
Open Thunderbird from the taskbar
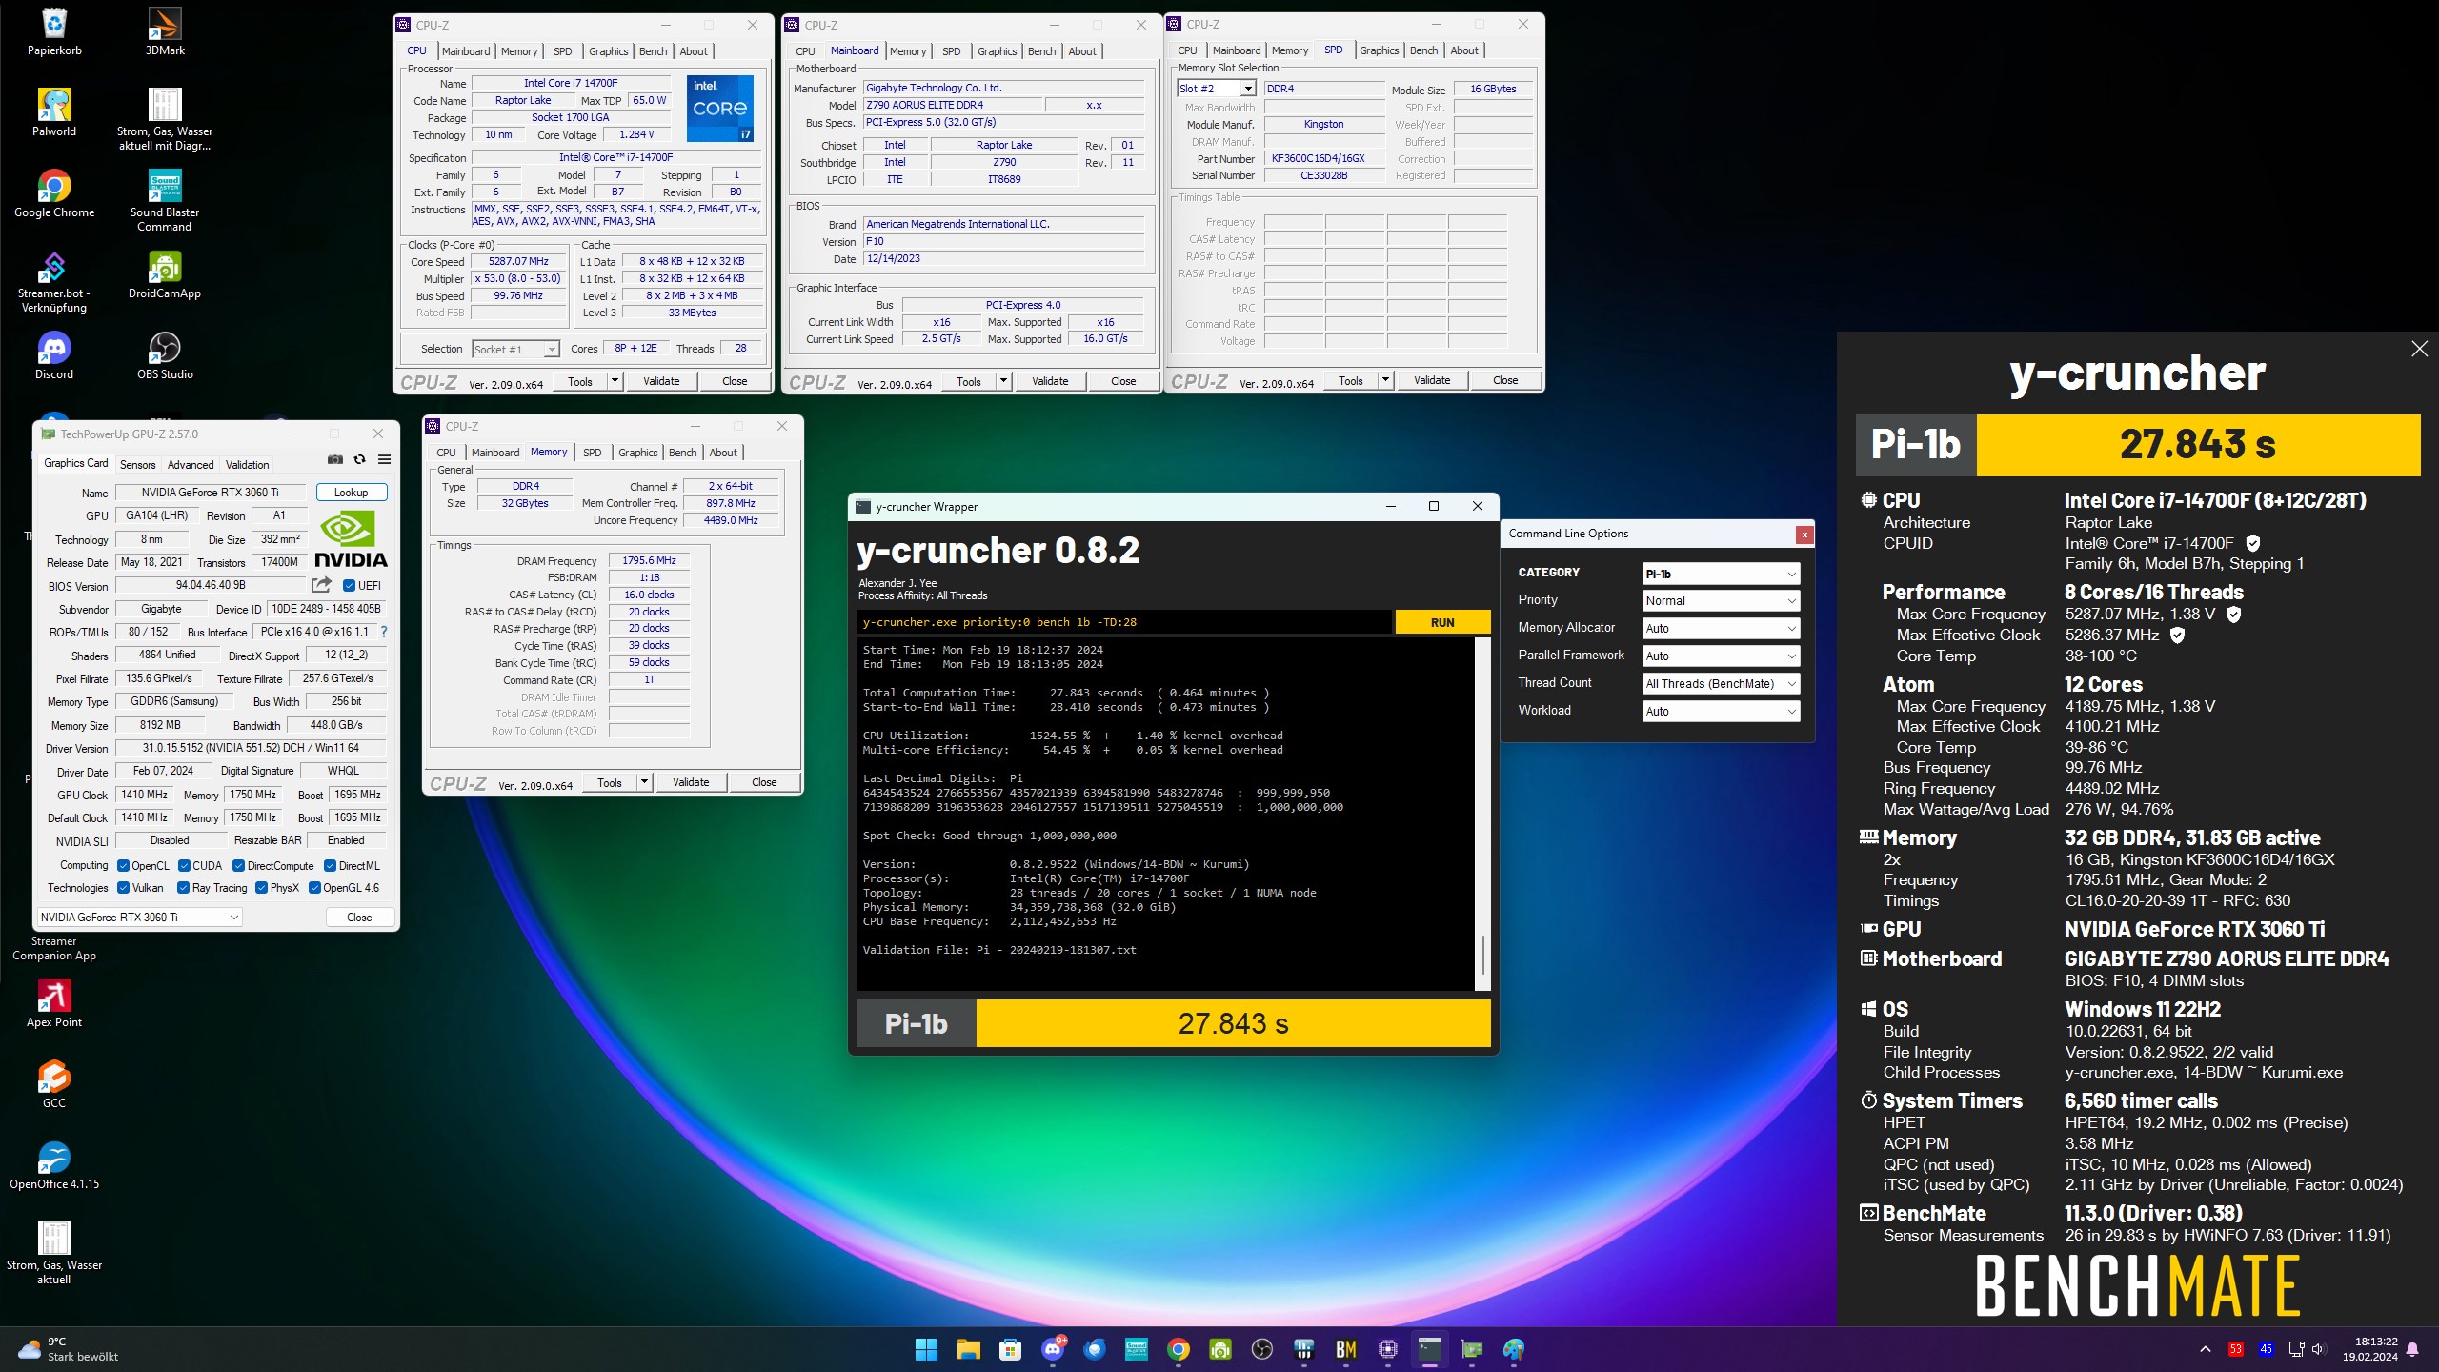[1094, 1349]
